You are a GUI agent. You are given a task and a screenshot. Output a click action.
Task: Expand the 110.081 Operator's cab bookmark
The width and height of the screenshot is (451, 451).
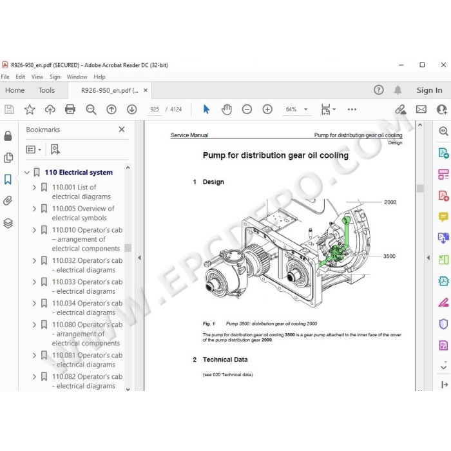[x=34, y=356]
